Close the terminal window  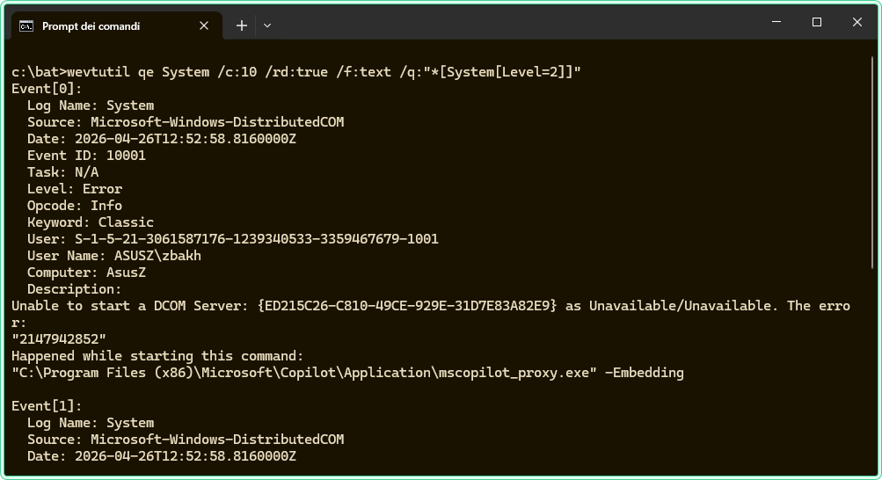tap(856, 22)
